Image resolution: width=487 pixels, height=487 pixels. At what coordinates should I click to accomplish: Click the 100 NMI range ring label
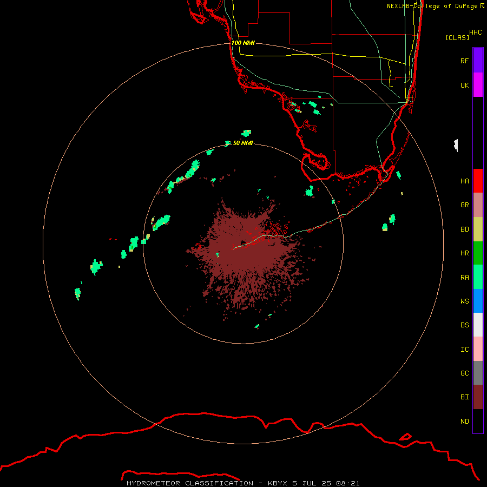coord(243,43)
